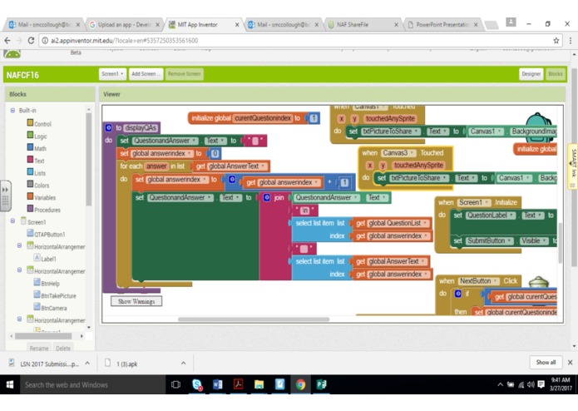Open Word from the taskbar

(x=218, y=384)
